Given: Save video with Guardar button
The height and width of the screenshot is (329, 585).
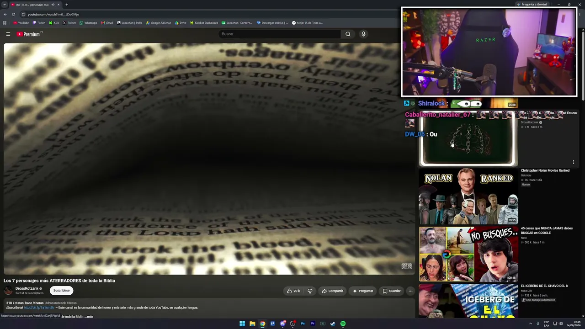Looking at the screenshot, I should pyautogui.click(x=392, y=291).
